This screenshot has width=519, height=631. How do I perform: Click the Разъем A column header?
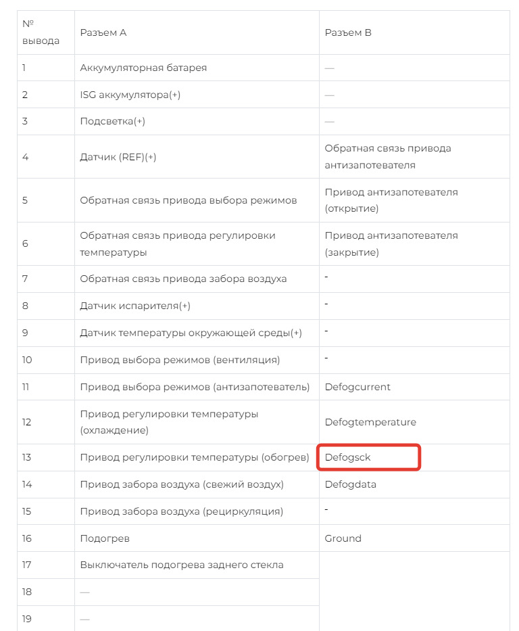[103, 32]
